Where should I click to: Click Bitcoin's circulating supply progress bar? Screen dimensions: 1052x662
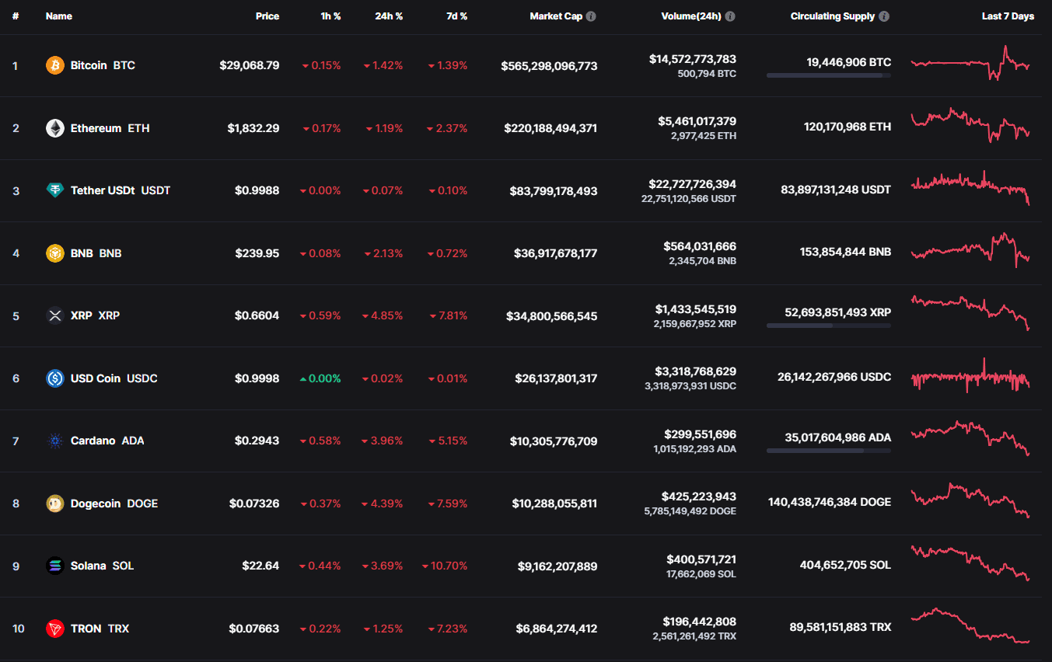[x=828, y=75]
